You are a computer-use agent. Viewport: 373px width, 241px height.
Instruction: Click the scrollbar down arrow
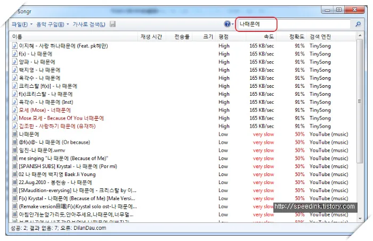[x=360, y=218]
